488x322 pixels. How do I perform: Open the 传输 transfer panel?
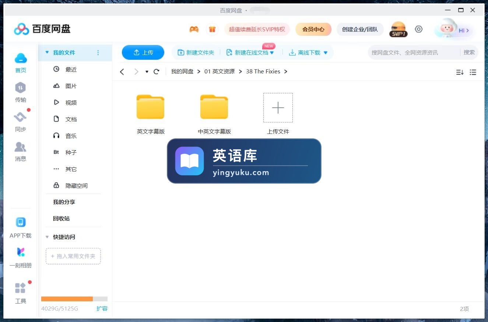[21, 92]
